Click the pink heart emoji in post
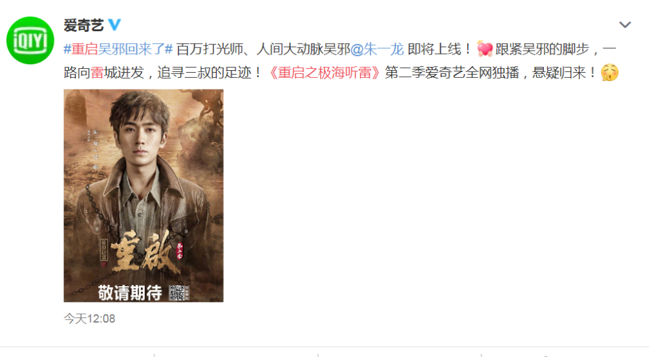The height and width of the screenshot is (357, 649). 484,49
